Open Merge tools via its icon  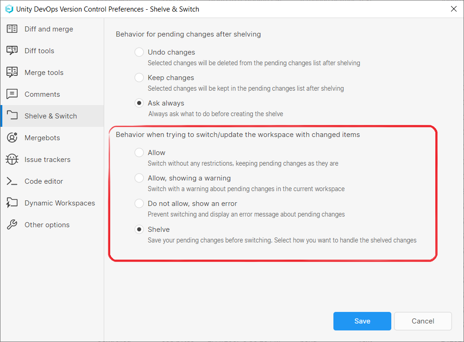tap(12, 73)
